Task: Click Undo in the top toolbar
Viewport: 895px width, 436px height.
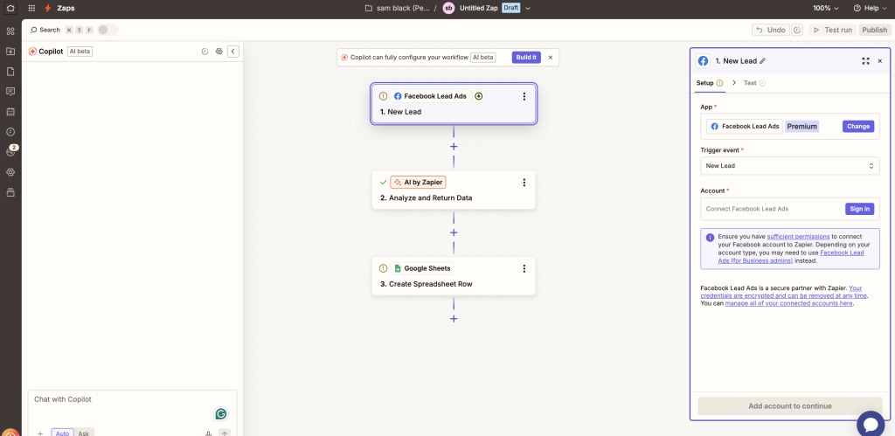Action: coord(771,30)
